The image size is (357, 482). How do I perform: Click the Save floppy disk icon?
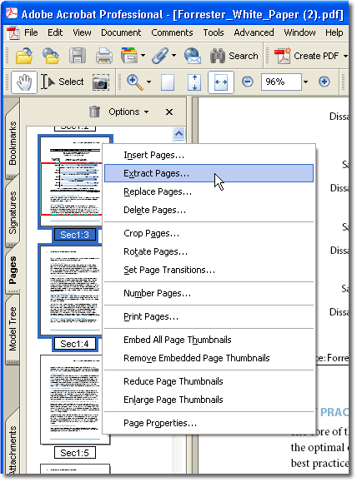[78, 56]
